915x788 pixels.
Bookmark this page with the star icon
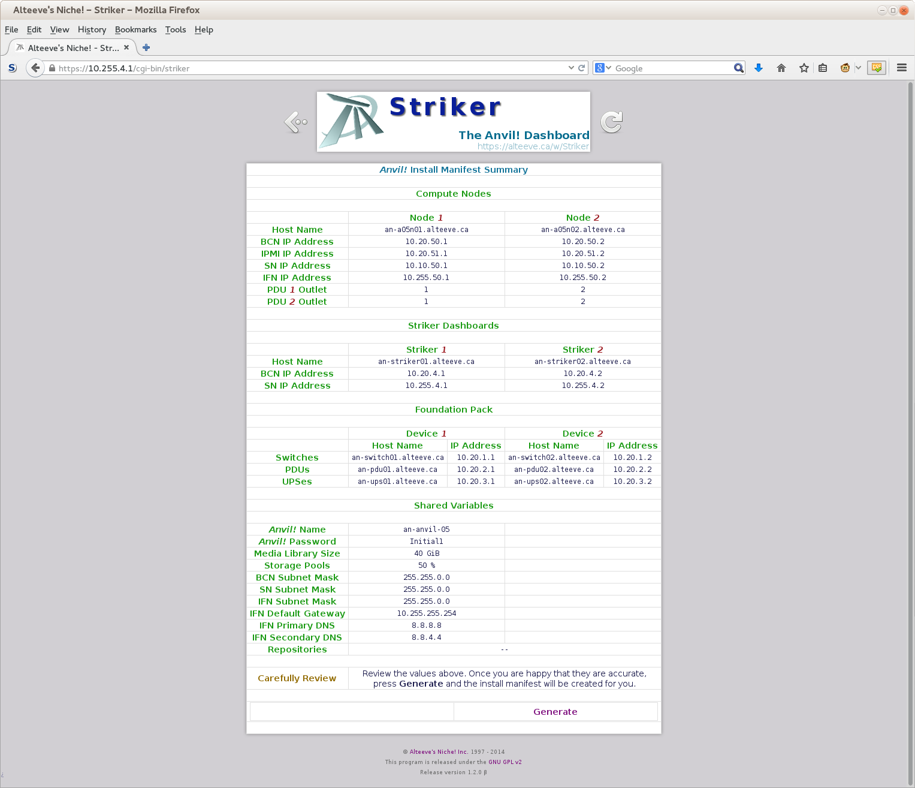click(804, 68)
